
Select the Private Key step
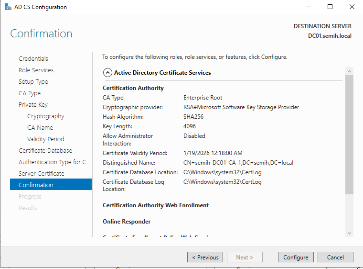33,105
